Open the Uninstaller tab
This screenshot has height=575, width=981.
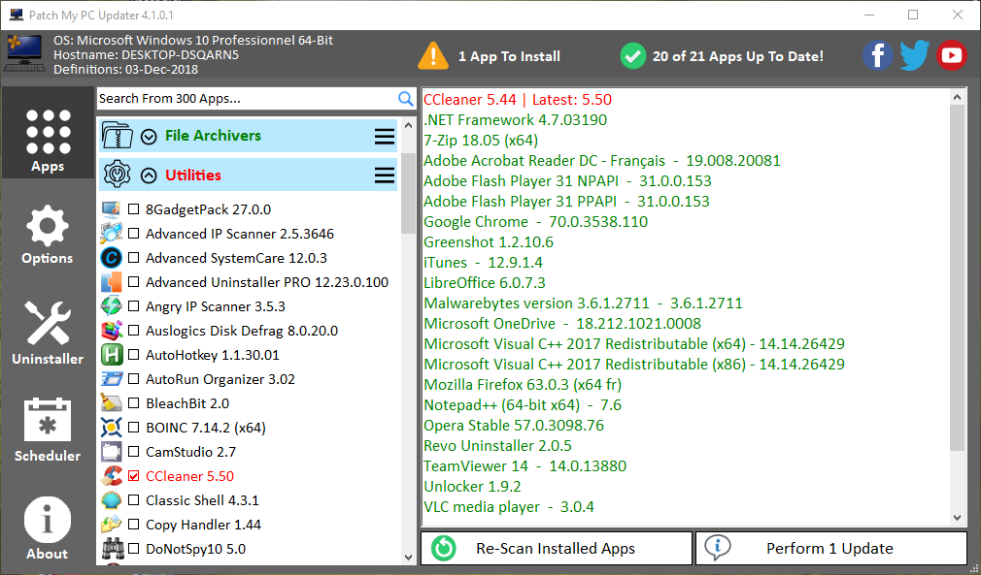tap(48, 335)
